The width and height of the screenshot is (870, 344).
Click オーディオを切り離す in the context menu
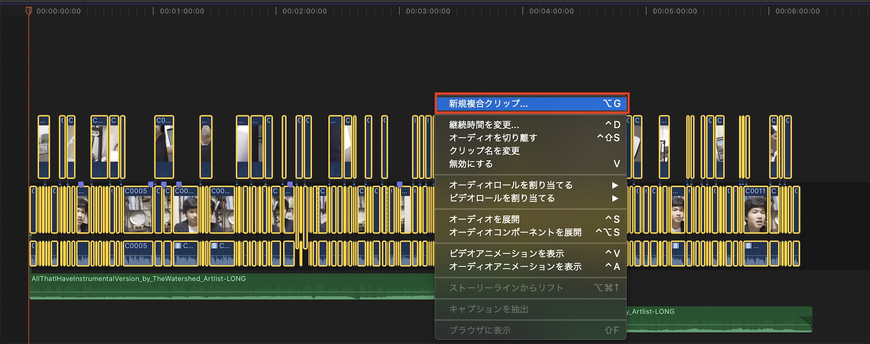[531, 138]
